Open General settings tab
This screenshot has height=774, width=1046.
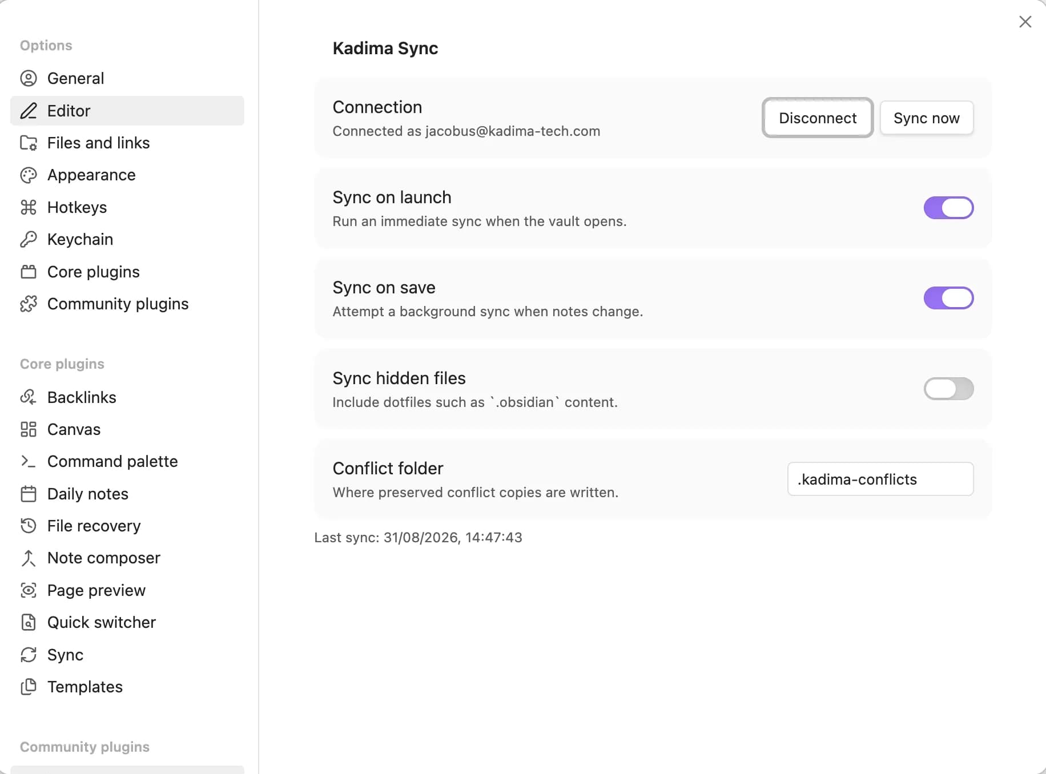[x=127, y=78]
